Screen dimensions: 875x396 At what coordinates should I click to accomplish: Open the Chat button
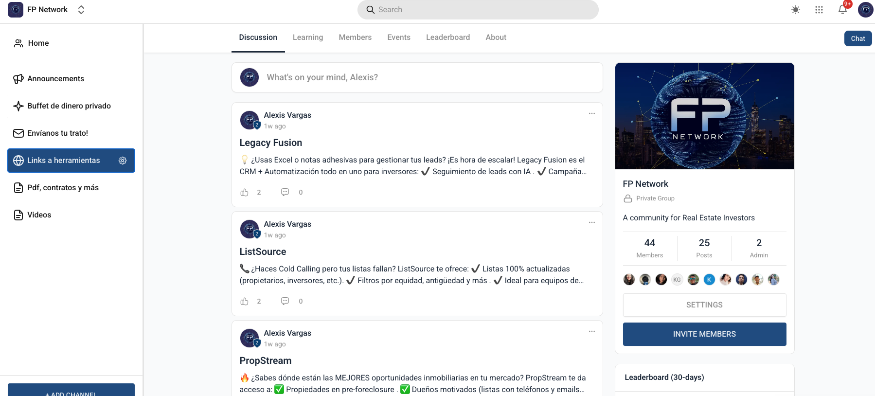pos(858,38)
